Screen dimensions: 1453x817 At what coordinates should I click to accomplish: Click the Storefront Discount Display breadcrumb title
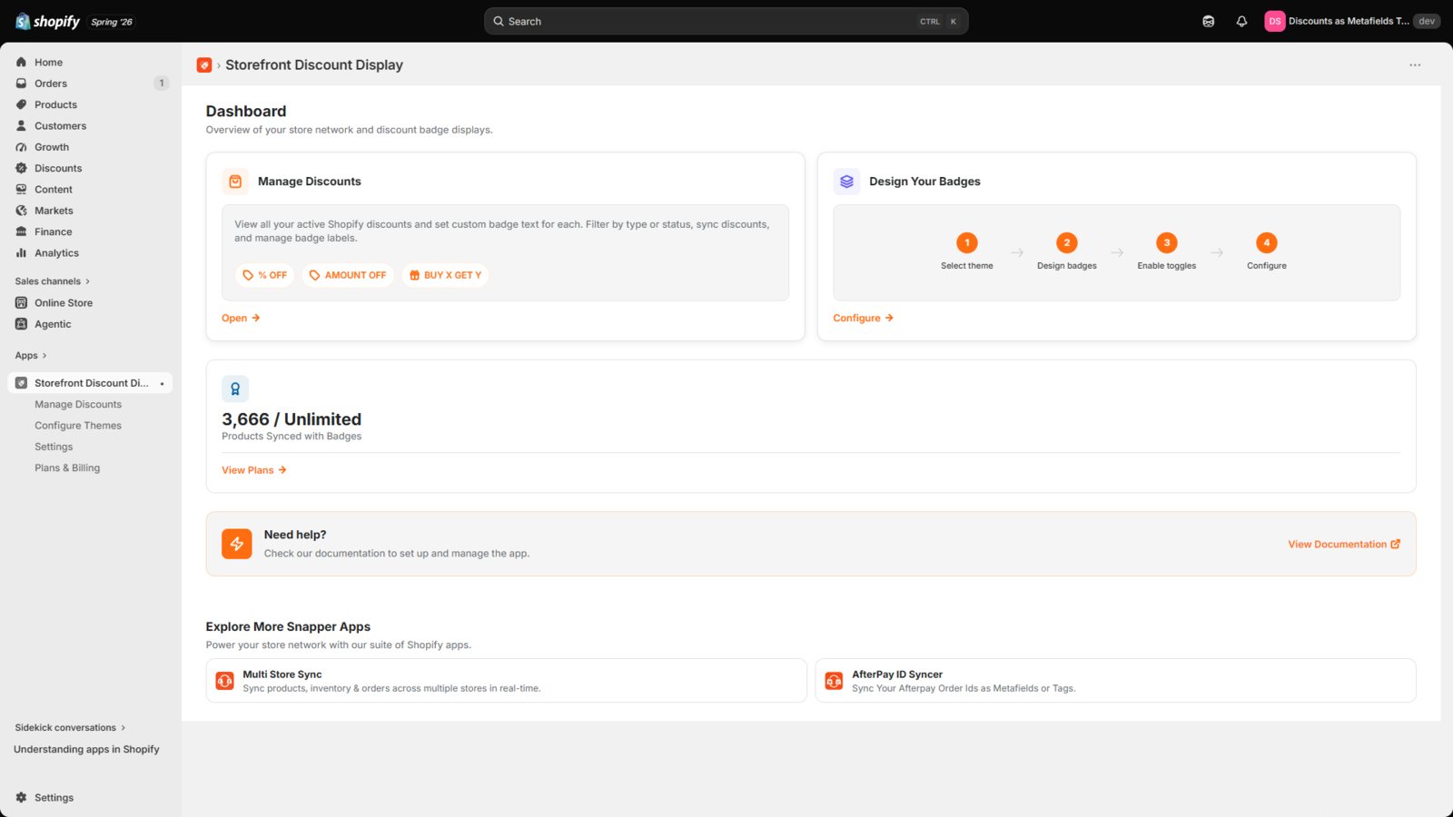(x=314, y=65)
